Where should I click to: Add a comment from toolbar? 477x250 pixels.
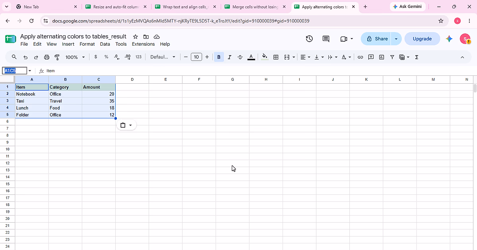point(371,57)
